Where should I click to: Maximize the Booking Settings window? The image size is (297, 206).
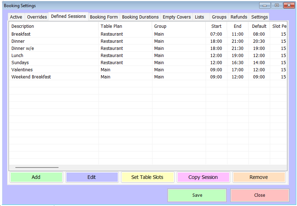(x=276, y=5)
